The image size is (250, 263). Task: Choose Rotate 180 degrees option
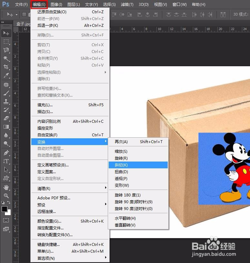pos(138,195)
